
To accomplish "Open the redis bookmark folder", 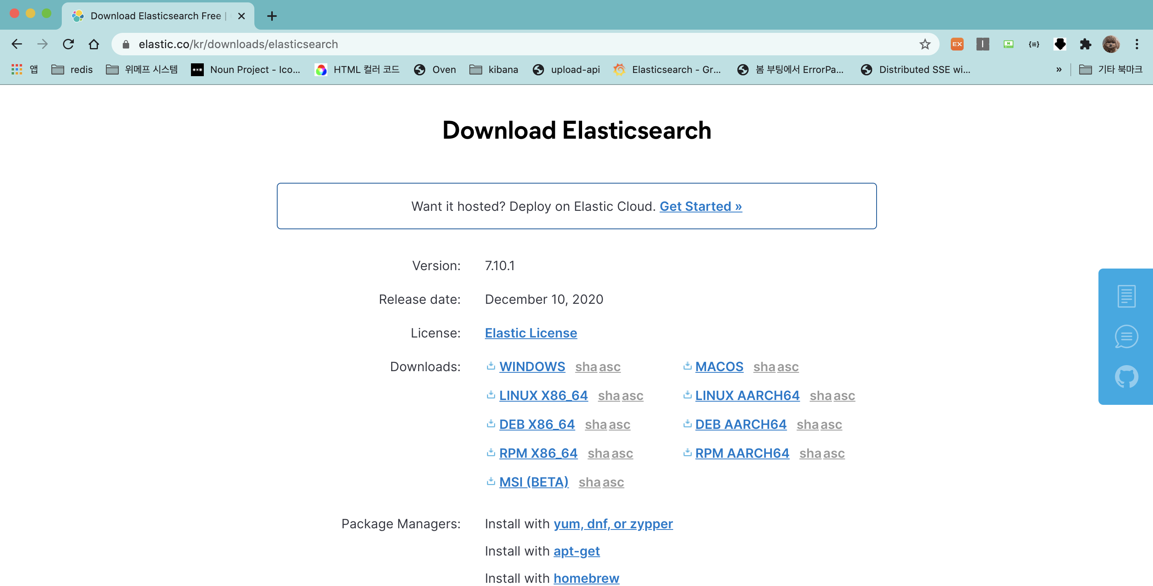I will (72, 70).
